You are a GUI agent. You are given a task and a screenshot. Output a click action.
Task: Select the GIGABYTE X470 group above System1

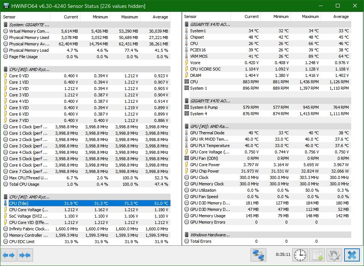[x=268, y=24]
